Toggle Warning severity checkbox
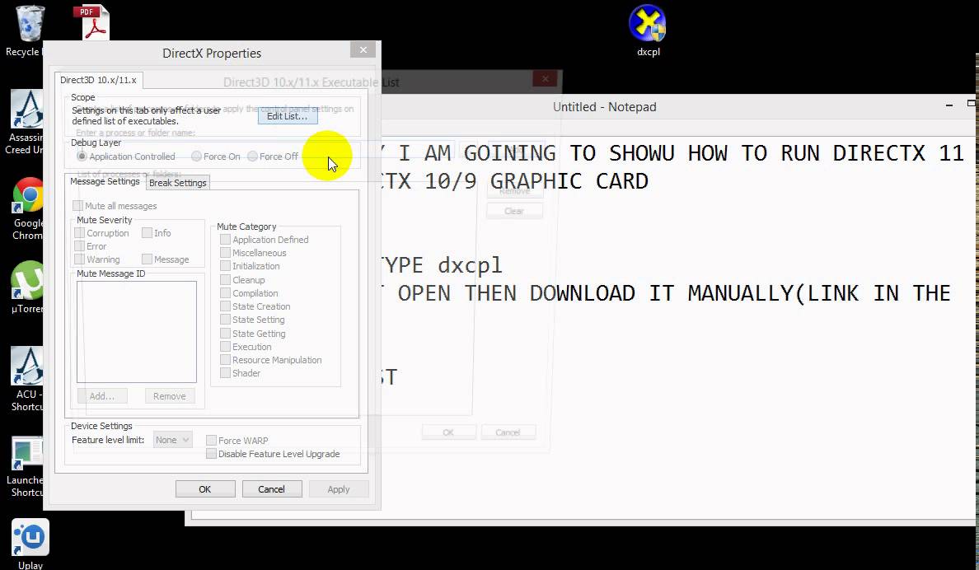 [80, 259]
